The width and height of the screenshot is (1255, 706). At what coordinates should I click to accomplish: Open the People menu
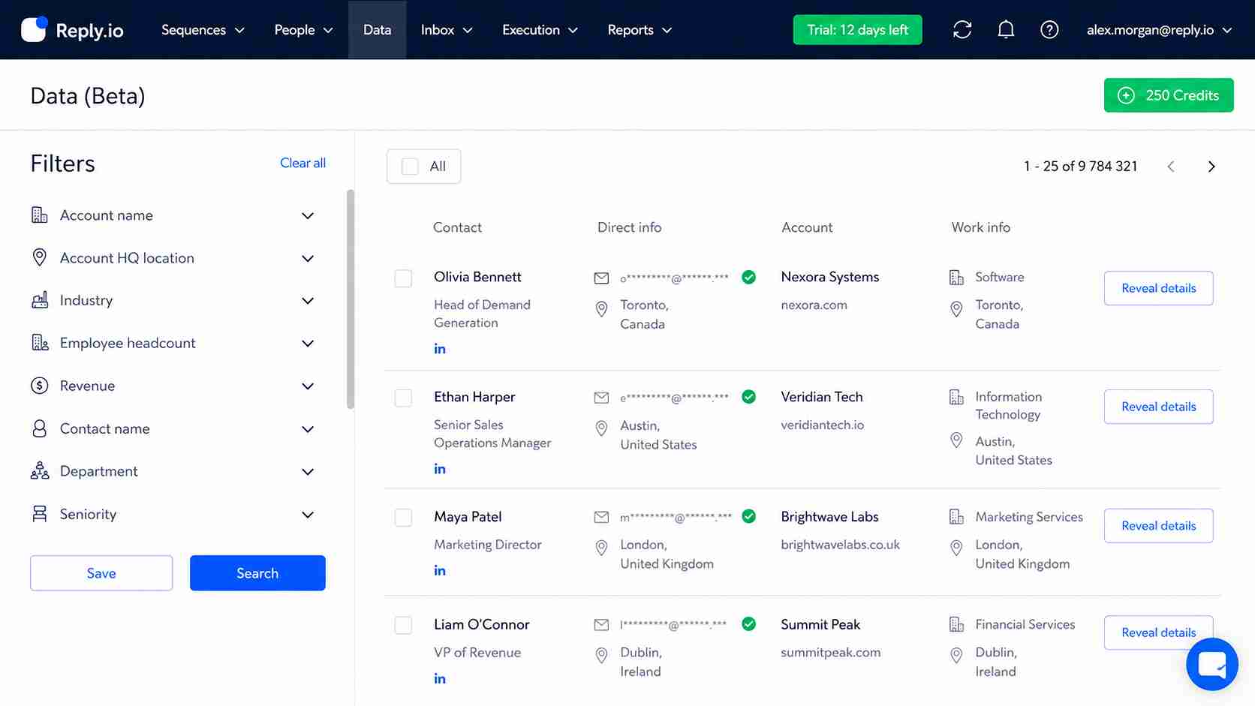[x=303, y=30]
